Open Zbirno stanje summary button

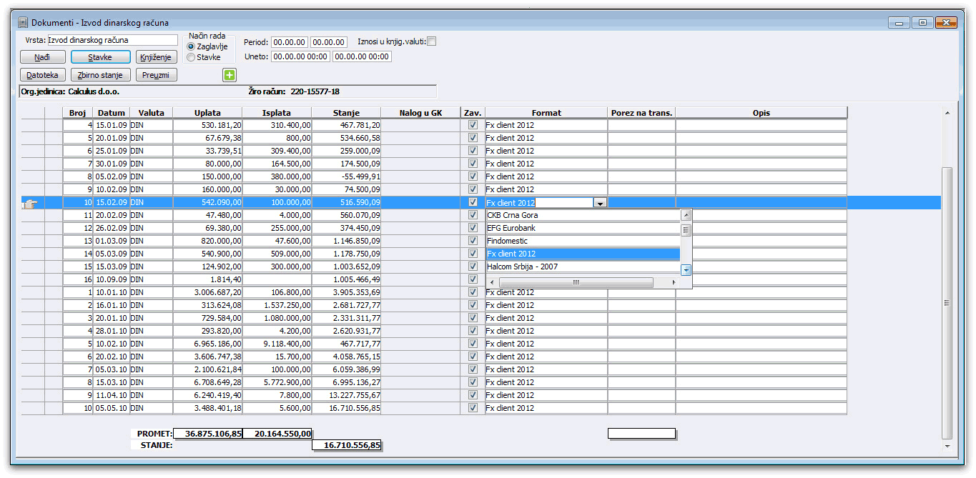click(x=100, y=75)
